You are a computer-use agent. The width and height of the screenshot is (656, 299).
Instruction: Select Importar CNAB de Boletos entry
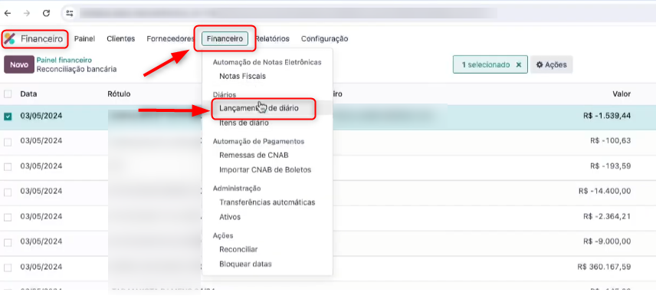pyautogui.click(x=265, y=170)
